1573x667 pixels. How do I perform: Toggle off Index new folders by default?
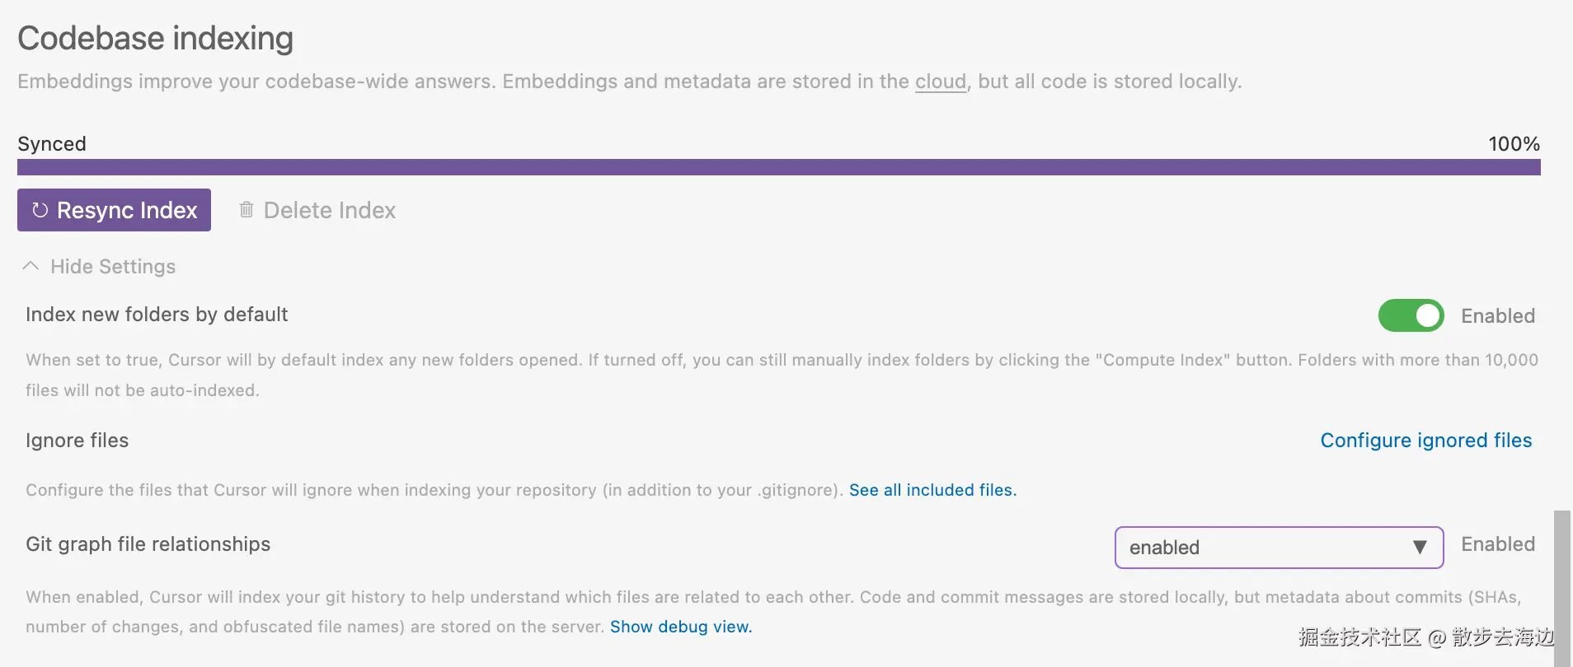coord(1411,315)
